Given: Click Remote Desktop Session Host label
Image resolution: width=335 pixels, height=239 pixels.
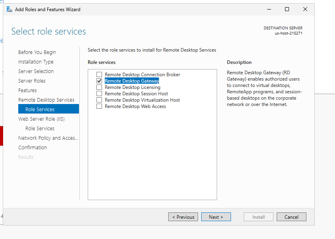Looking at the screenshot, I should 136,94.
